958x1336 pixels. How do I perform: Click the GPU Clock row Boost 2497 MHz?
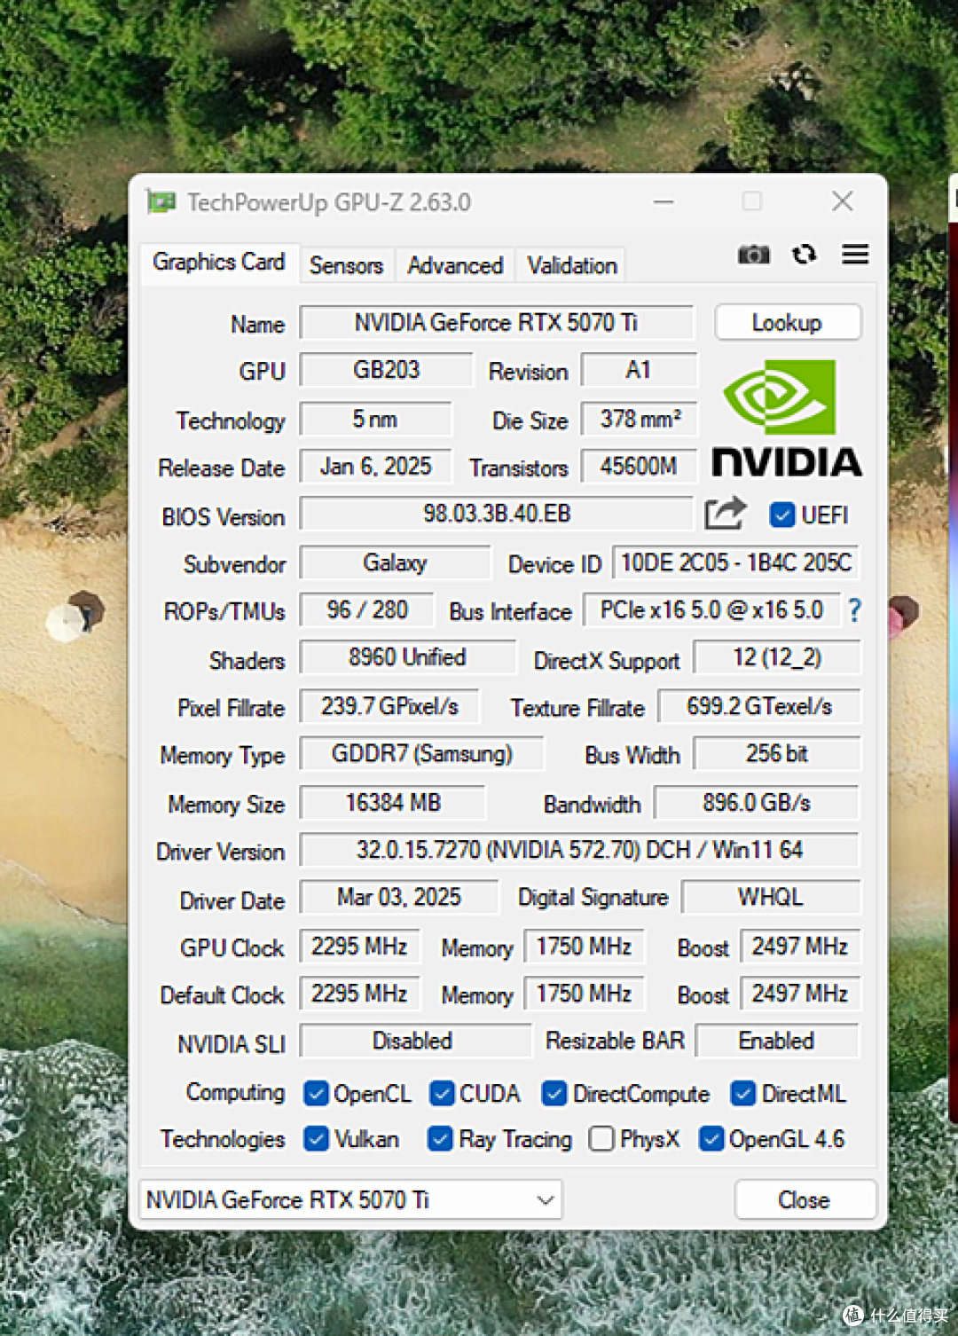coord(800,947)
